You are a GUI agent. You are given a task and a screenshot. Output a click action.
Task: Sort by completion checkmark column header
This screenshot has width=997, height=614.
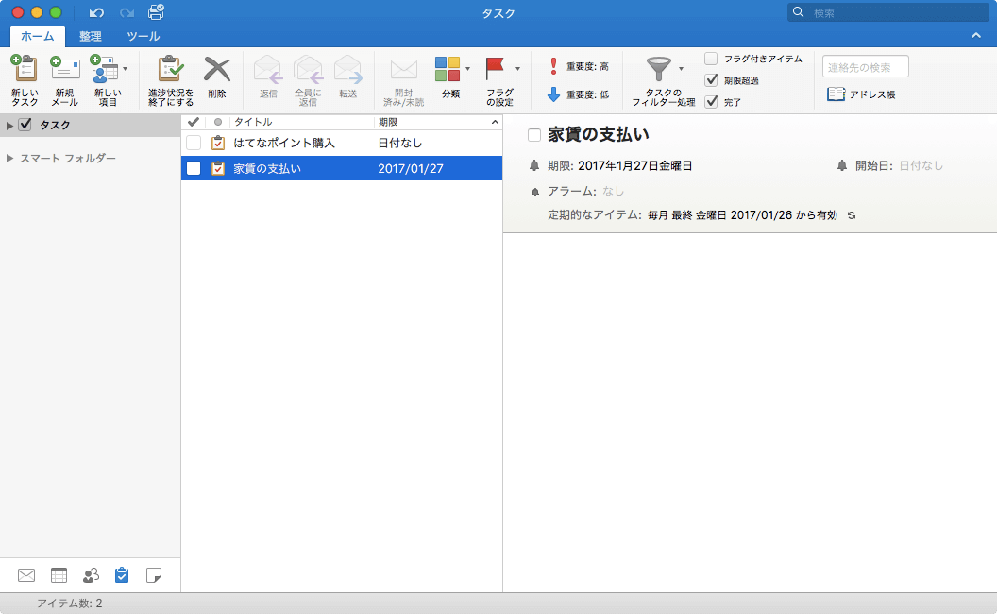point(194,122)
